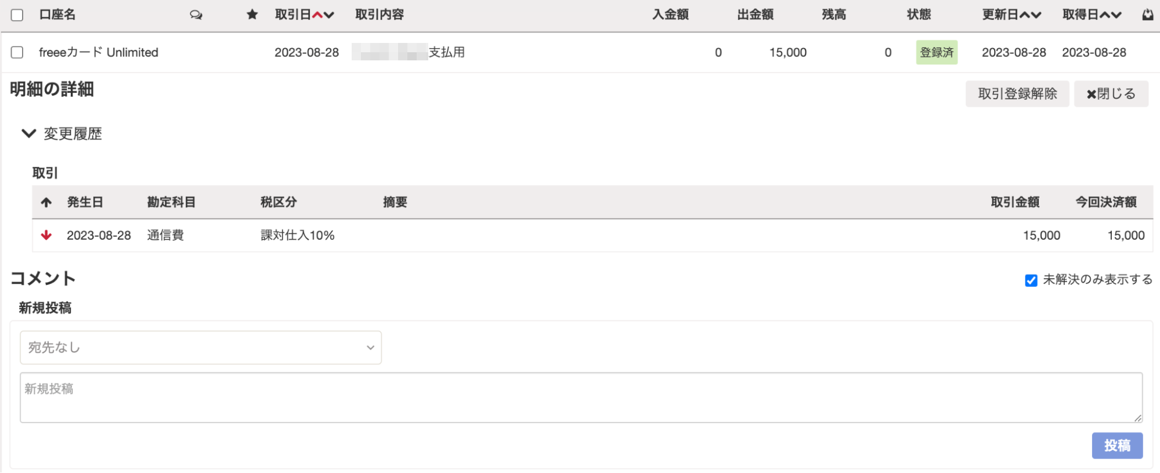Click the 取引金額 column header

(1015, 202)
